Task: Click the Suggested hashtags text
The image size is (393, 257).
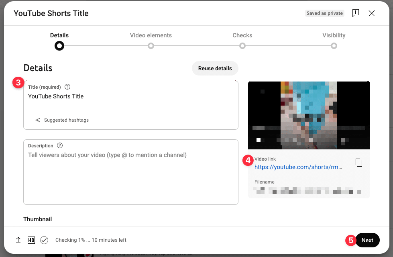Action: pyautogui.click(x=66, y=120)
